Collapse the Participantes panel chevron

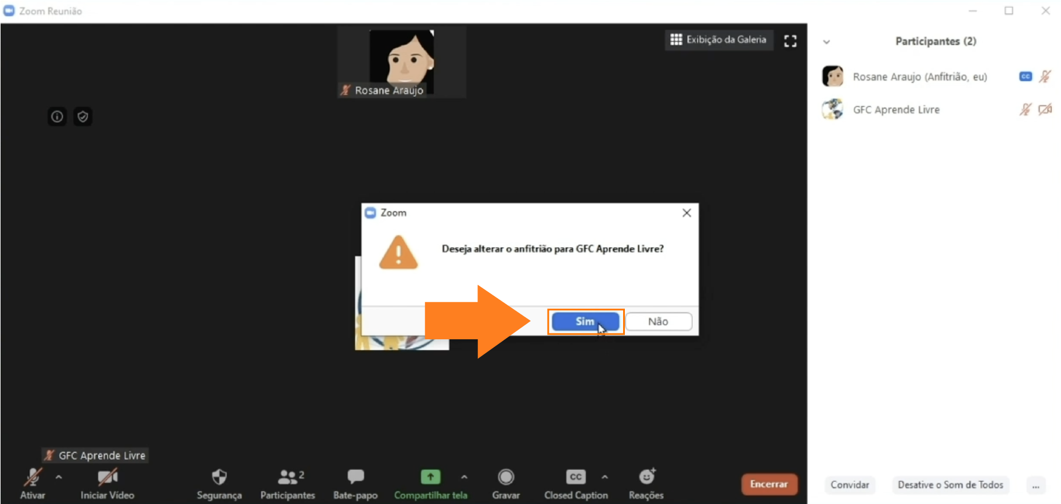coord(826,42)
